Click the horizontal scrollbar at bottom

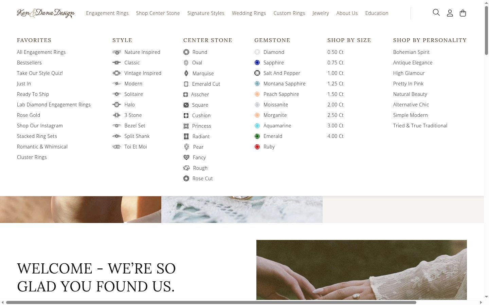pos(211,302)
